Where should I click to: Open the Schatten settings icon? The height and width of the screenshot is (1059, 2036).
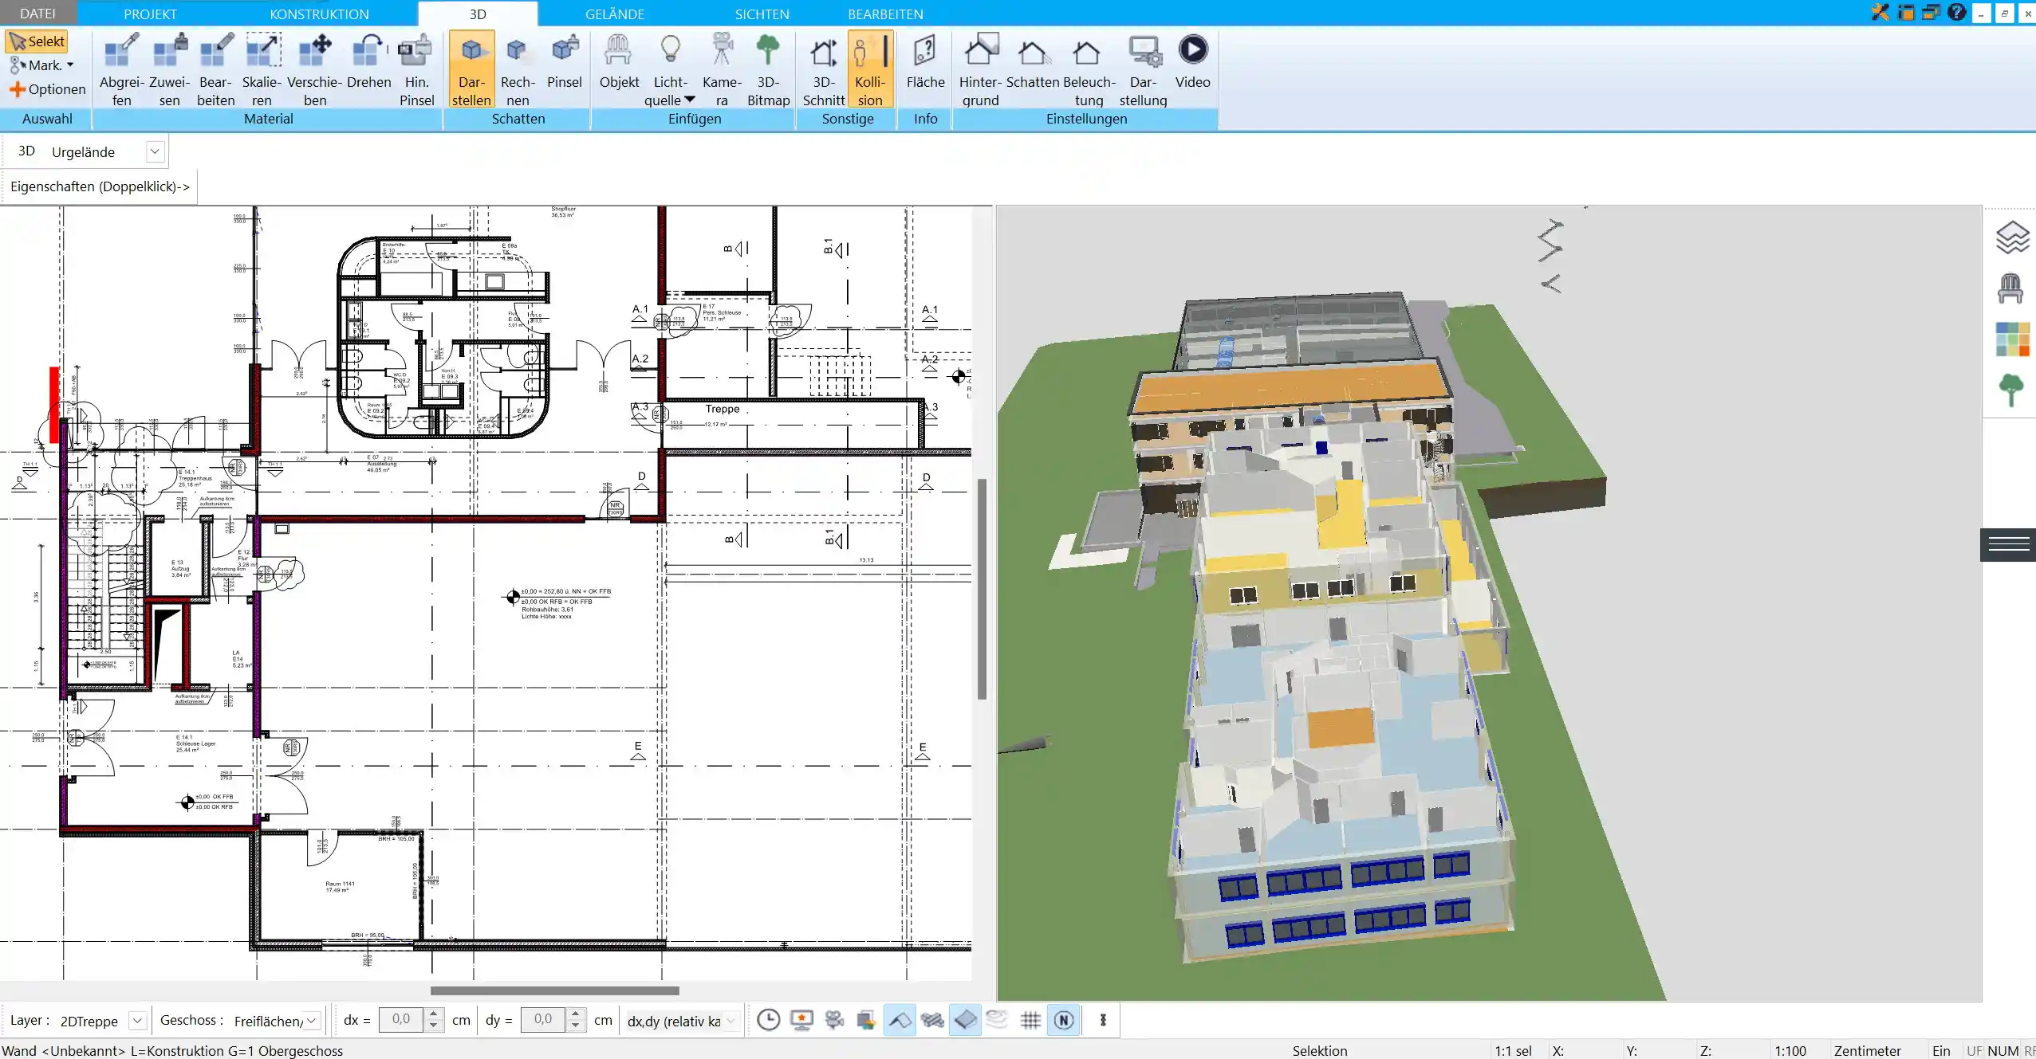[1033, 62]
